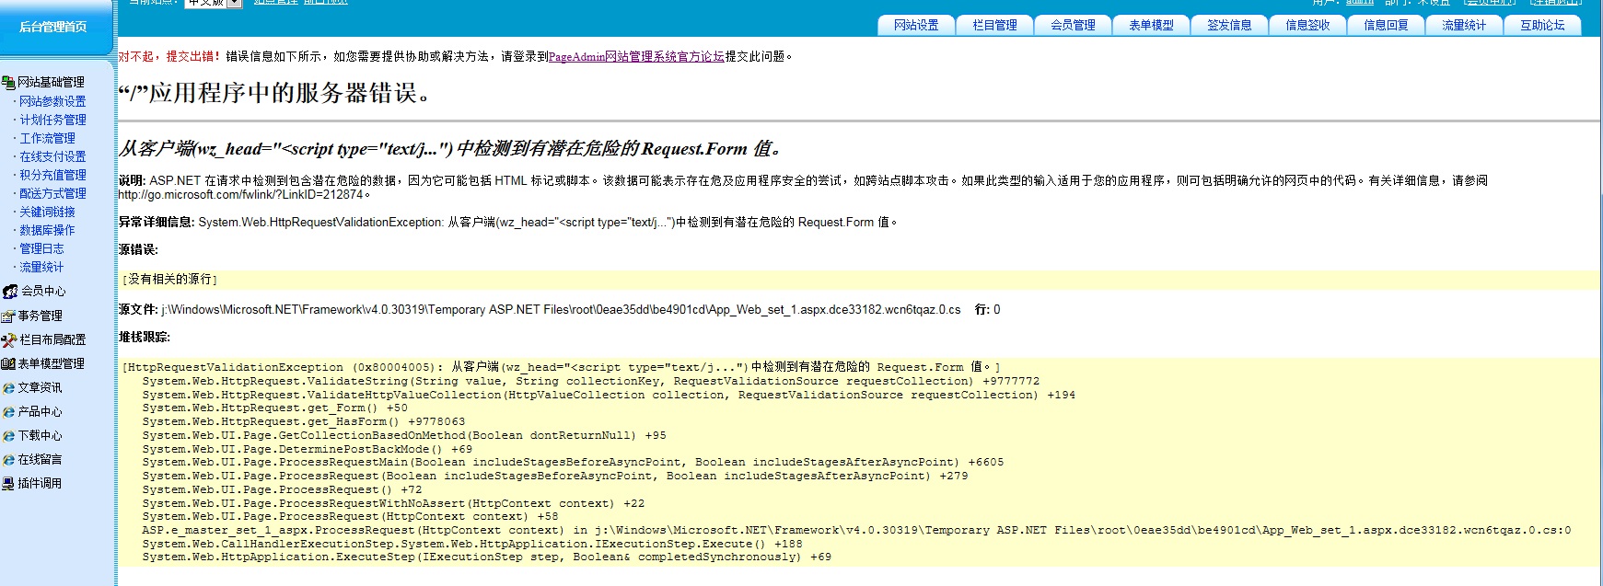Open the PageAdmin official forum link
Image resolution: width=1603 pixels, height=586 pixels.
(x=636, y=57)
